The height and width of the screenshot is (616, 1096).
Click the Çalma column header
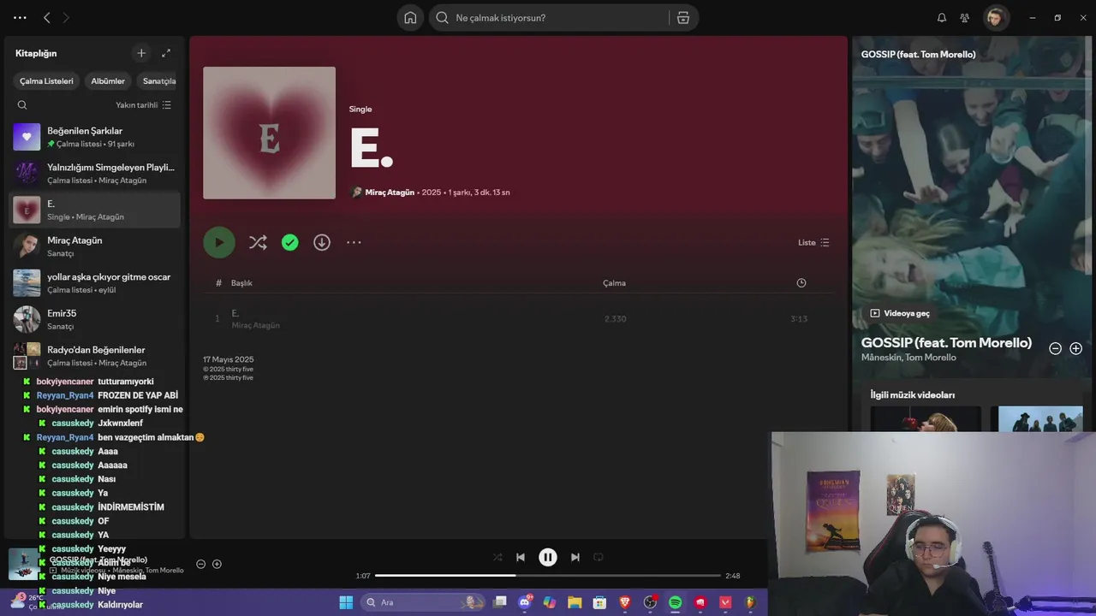pyautogui.click(x=615, y=283)
